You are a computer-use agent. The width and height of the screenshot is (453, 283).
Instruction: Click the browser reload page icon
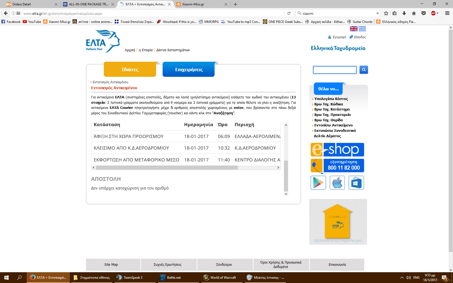pyautogui.click(x=289, y=13)
